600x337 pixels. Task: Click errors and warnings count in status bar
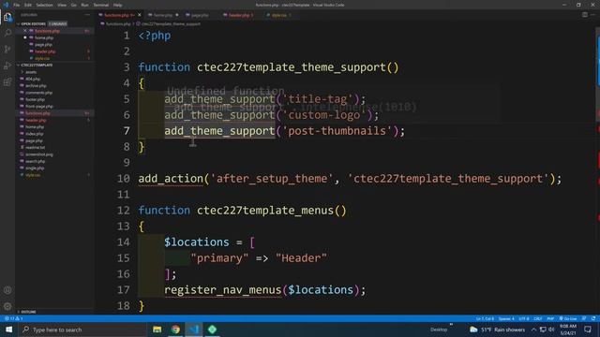14,318
